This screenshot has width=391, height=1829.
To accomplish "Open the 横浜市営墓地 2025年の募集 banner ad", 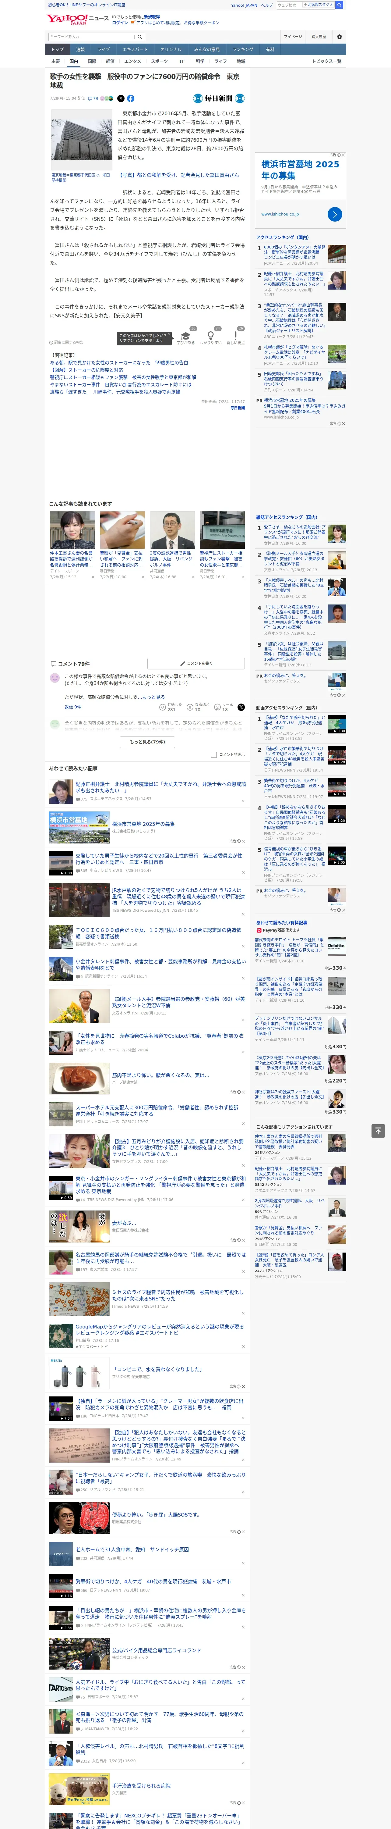I will [x=300, y=190].
